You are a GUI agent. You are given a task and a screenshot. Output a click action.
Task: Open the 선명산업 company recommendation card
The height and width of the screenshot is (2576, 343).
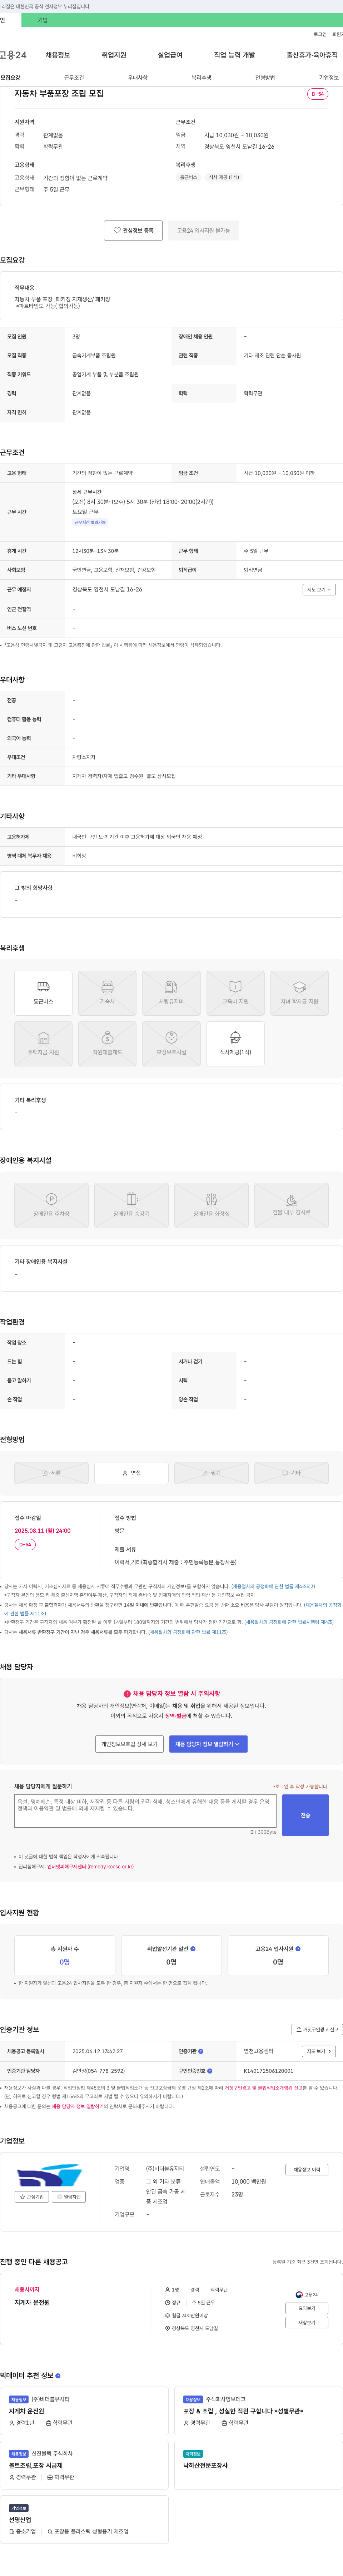[84, 2519]
